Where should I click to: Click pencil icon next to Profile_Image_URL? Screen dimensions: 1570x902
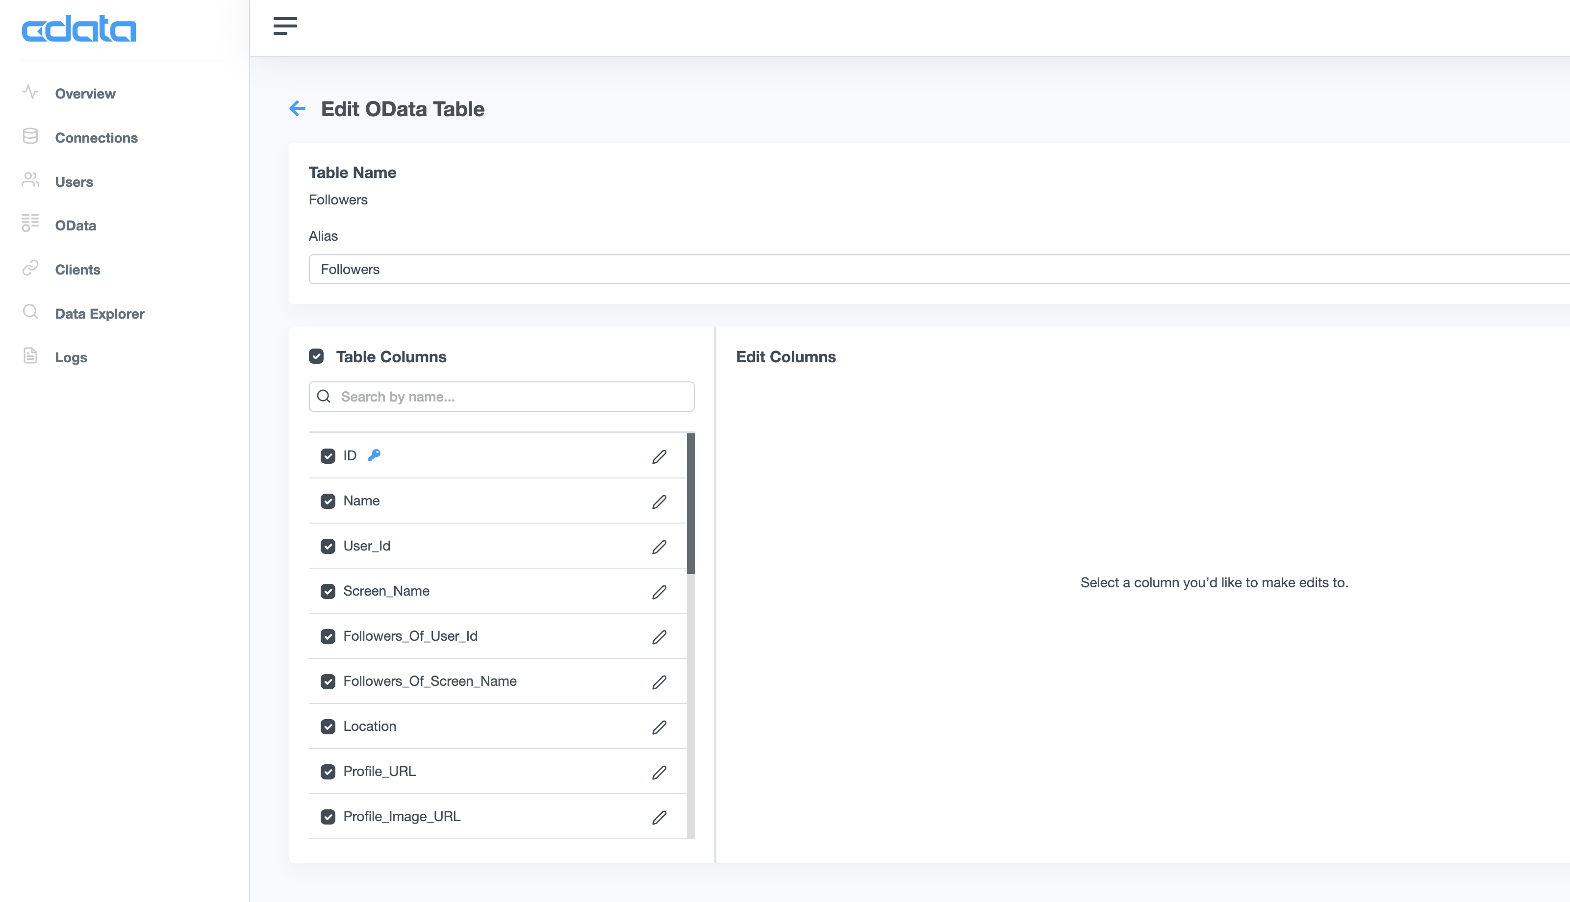(658, 817)
